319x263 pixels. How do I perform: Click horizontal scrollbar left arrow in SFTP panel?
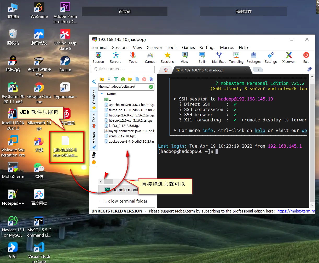pos(101,182)
